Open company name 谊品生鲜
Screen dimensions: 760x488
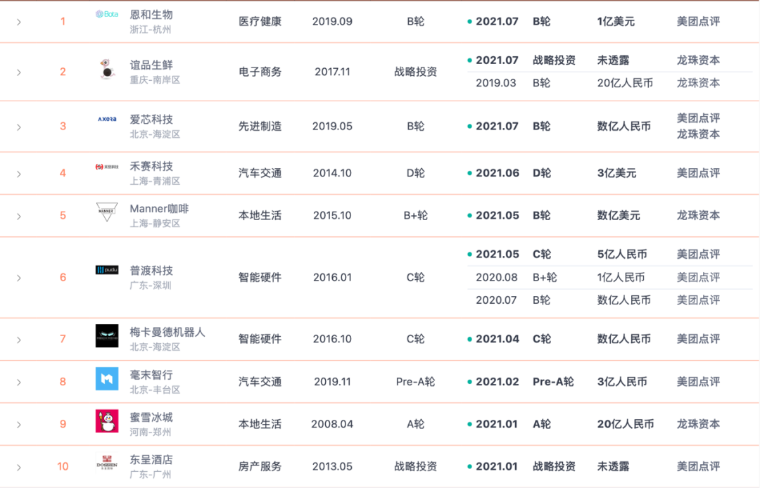click(x=151, y=65)
